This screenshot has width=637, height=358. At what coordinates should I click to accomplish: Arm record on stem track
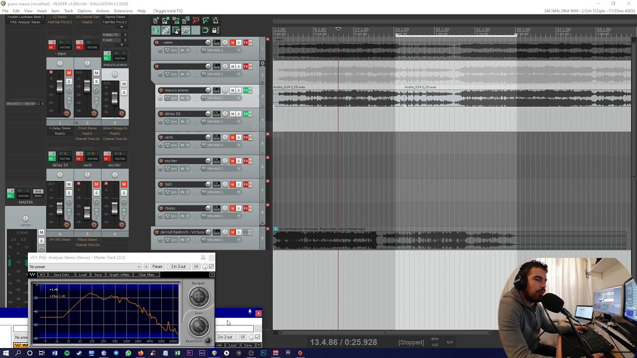(156, 43)
